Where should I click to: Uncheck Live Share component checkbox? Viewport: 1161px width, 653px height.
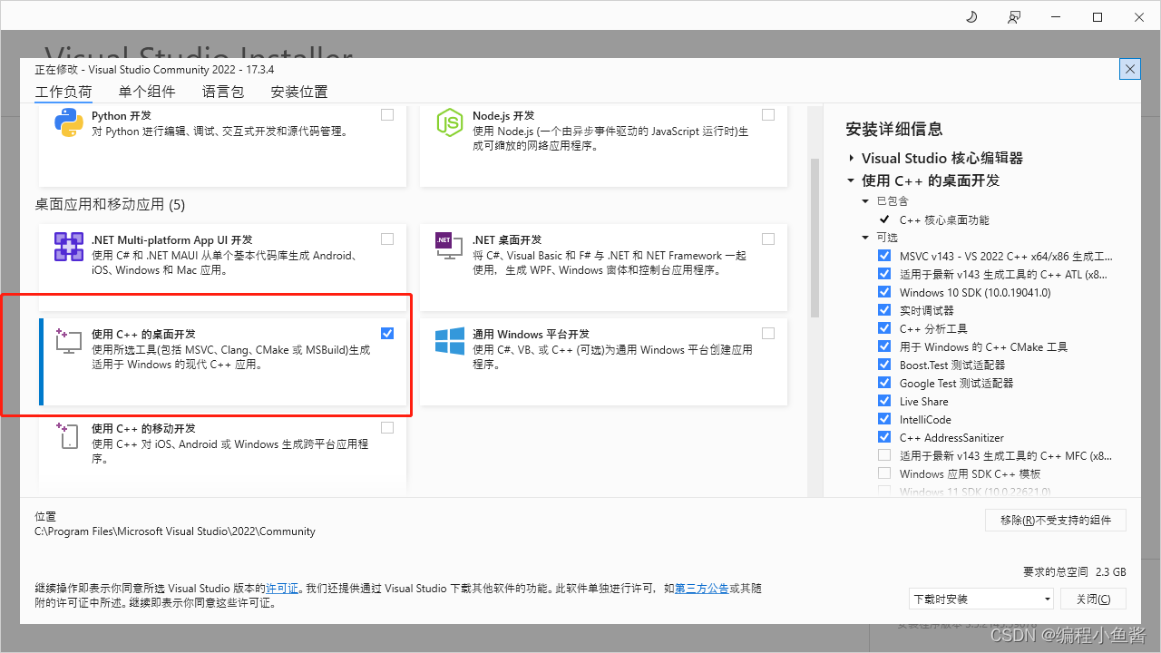pyautogui.click(x=884, y=401)
